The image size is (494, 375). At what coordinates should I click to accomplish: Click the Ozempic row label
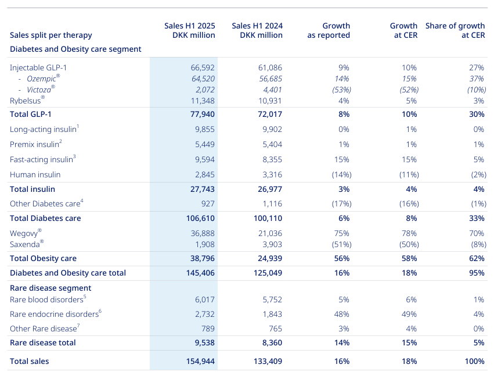pyautogui.click(x=43, y=78)
